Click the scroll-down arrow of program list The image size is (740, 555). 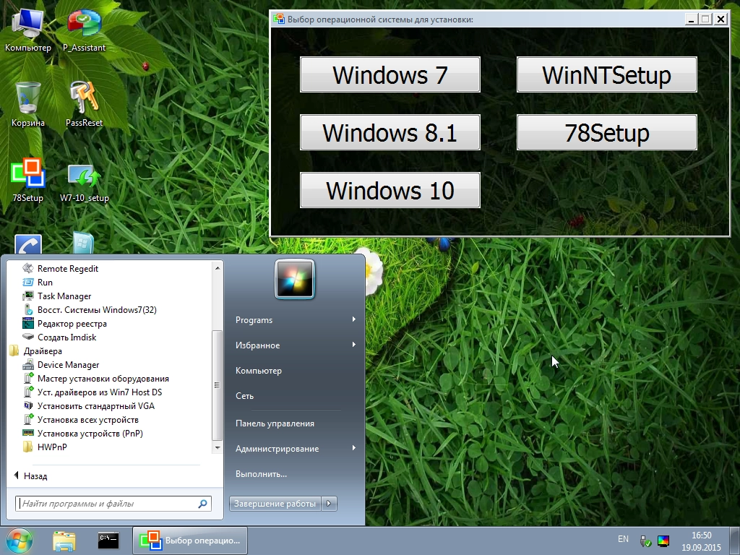pos(217,447)
